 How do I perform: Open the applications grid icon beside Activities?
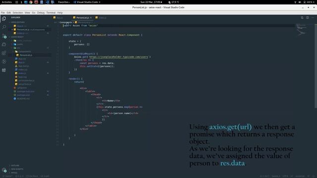16,2
